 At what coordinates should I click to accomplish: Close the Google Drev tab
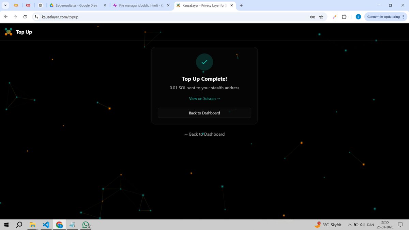point(104,5)
